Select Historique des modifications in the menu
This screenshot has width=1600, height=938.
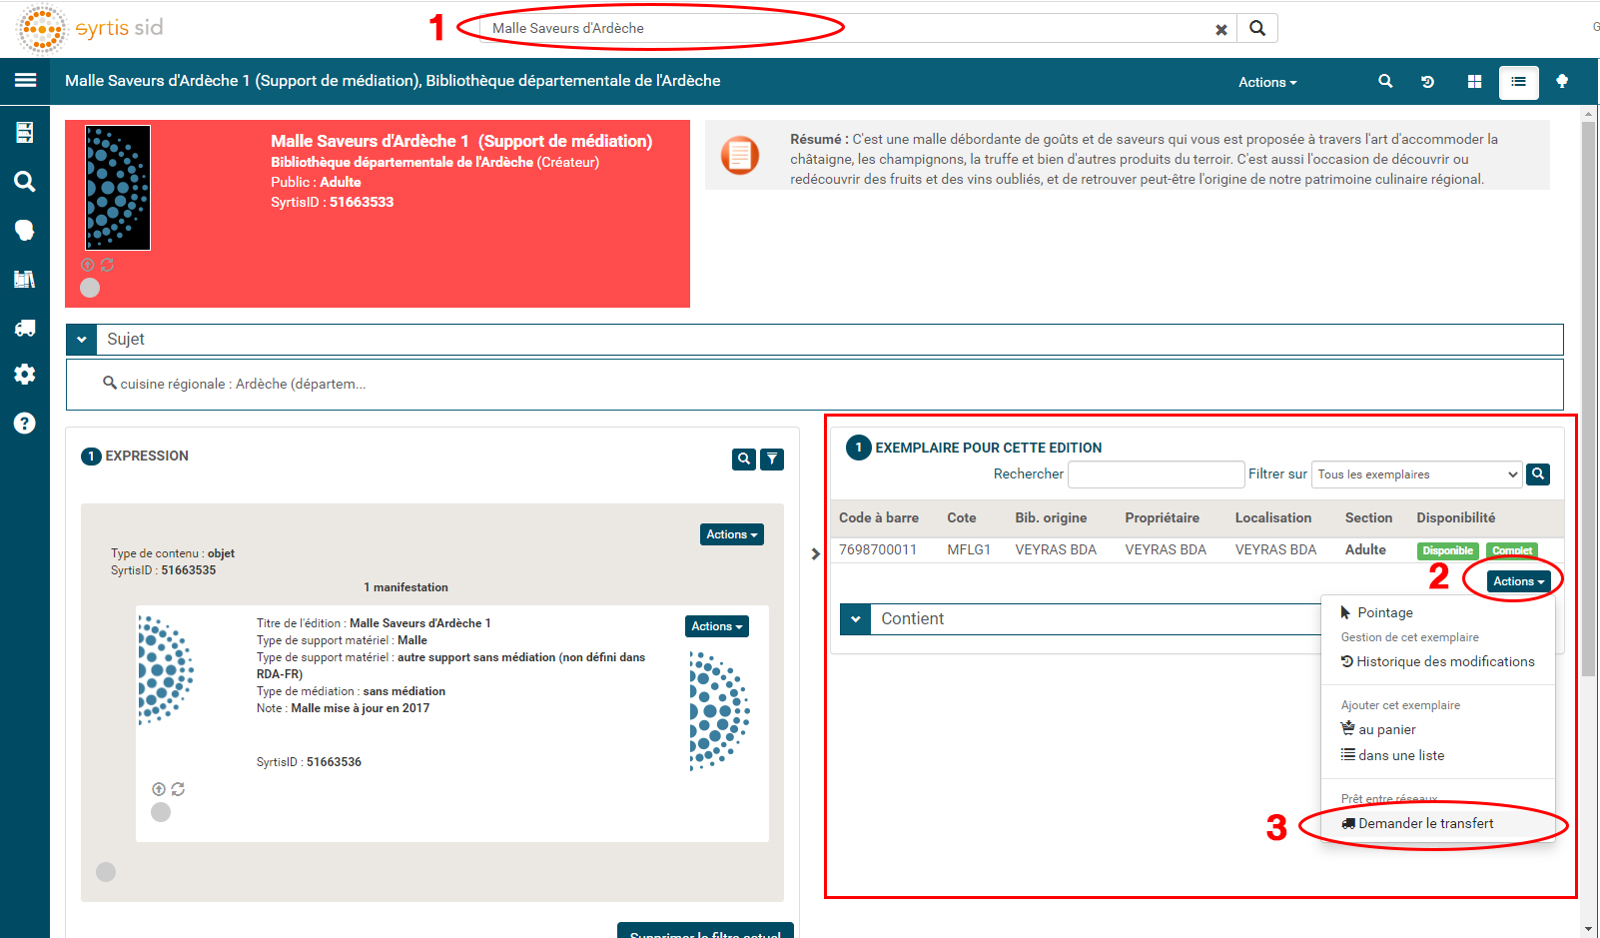coord(1437,661)
